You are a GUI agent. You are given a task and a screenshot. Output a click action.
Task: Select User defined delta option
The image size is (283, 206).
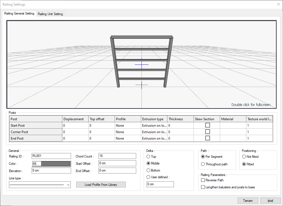click(148, 177)
